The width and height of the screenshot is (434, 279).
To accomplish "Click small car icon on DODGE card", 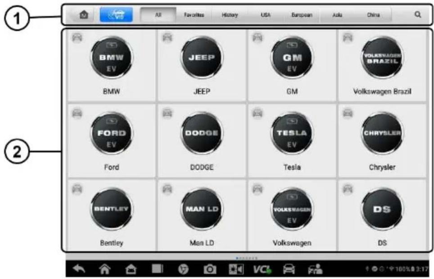I will [167, 113].
